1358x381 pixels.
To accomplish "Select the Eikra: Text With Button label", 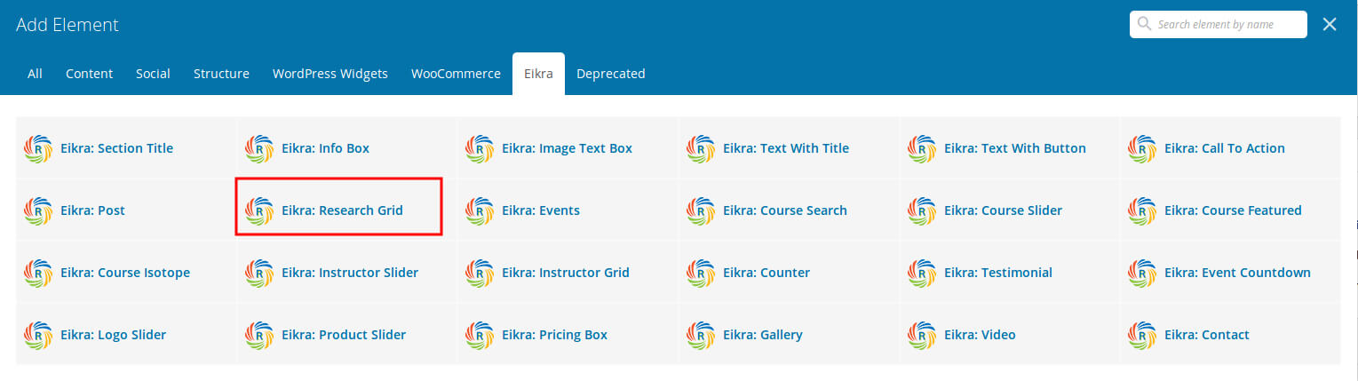I will 1014,148.
